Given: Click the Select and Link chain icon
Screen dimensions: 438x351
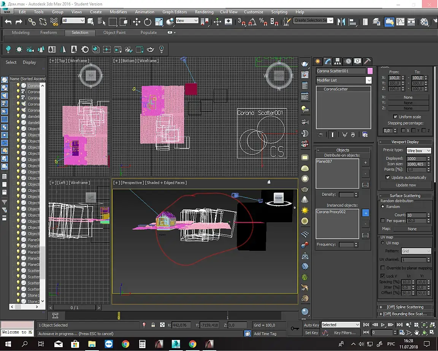Looking at the screenshot, I should (x=32, y=22).
